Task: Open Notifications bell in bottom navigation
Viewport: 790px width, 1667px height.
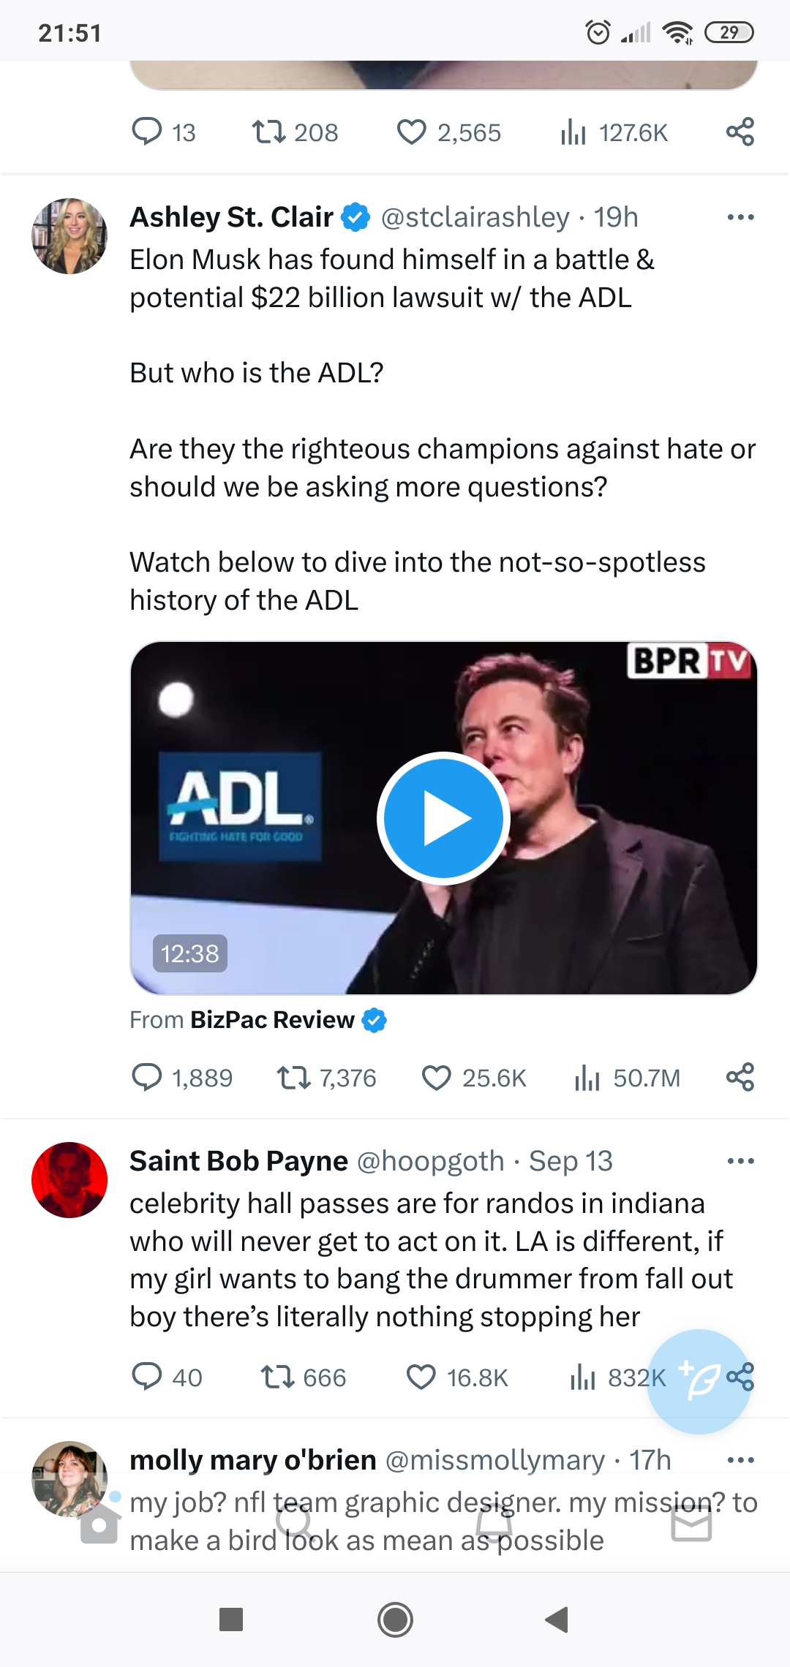Action: (494, 1524)
